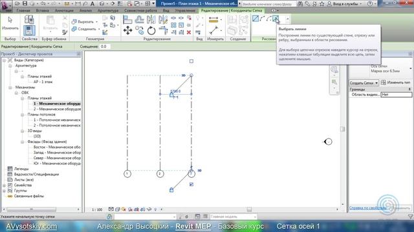The image size is (414, 232).
Task: Open the Анализ ribbon tab
Action: point(85,10)
